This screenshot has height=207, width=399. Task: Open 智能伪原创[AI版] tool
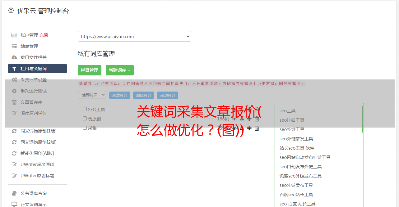[x=37, y=153]
